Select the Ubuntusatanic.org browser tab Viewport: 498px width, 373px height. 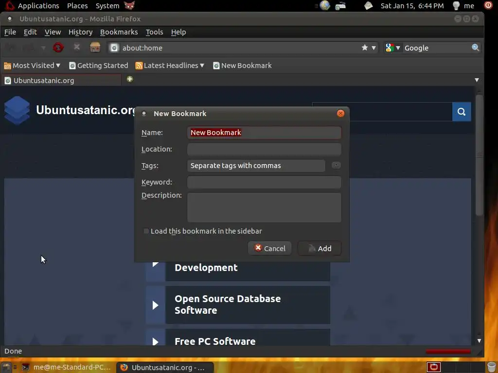click(61, 80)
